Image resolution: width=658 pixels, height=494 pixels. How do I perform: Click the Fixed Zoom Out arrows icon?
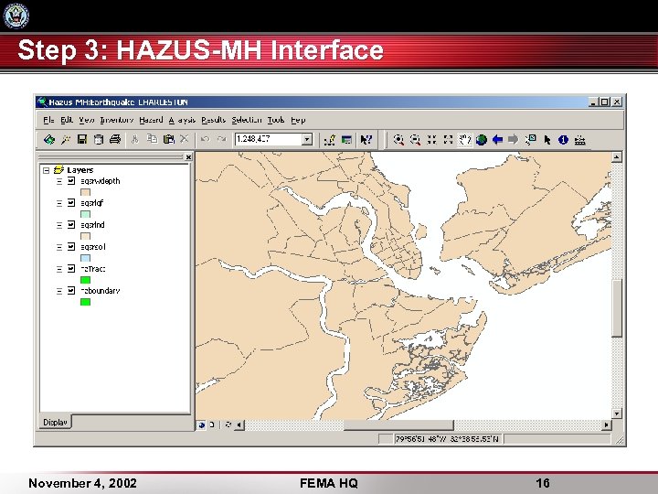point(448,140)
